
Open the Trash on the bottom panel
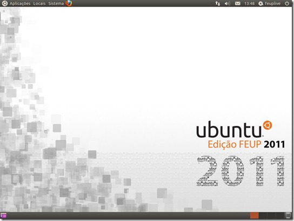pos(288,216)
